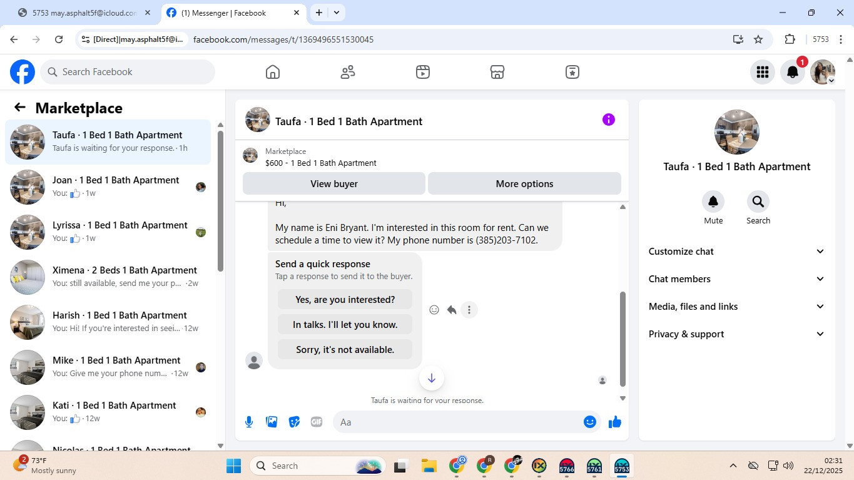
Task: Open a new browser tab
Action: point(319,13)
